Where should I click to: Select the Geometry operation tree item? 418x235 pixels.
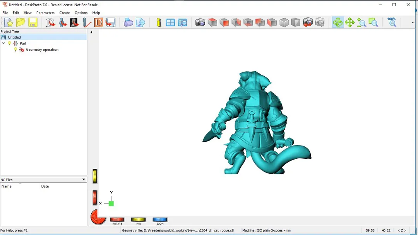coord(42,49)
